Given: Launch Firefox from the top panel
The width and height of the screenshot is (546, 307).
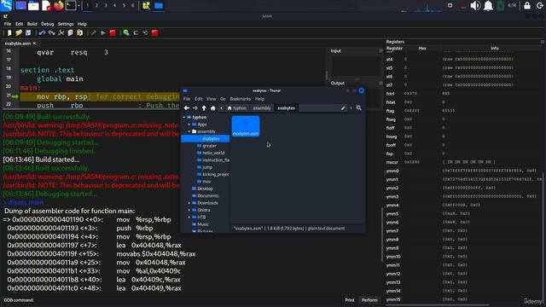Looking at the screenshot, I should coord(59,6).
